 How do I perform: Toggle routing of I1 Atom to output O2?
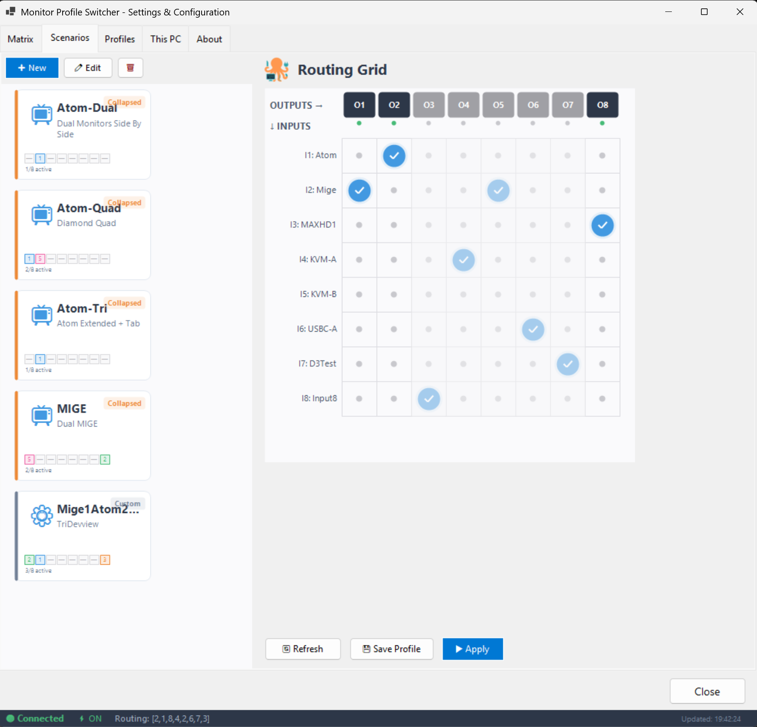[394, 156]
